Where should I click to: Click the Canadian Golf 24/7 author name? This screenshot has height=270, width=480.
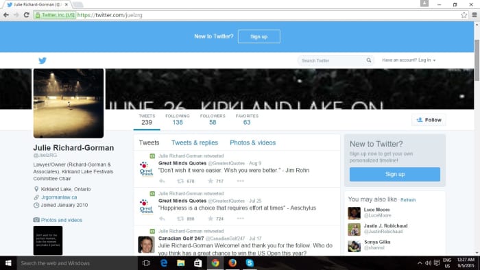[181, 238]
